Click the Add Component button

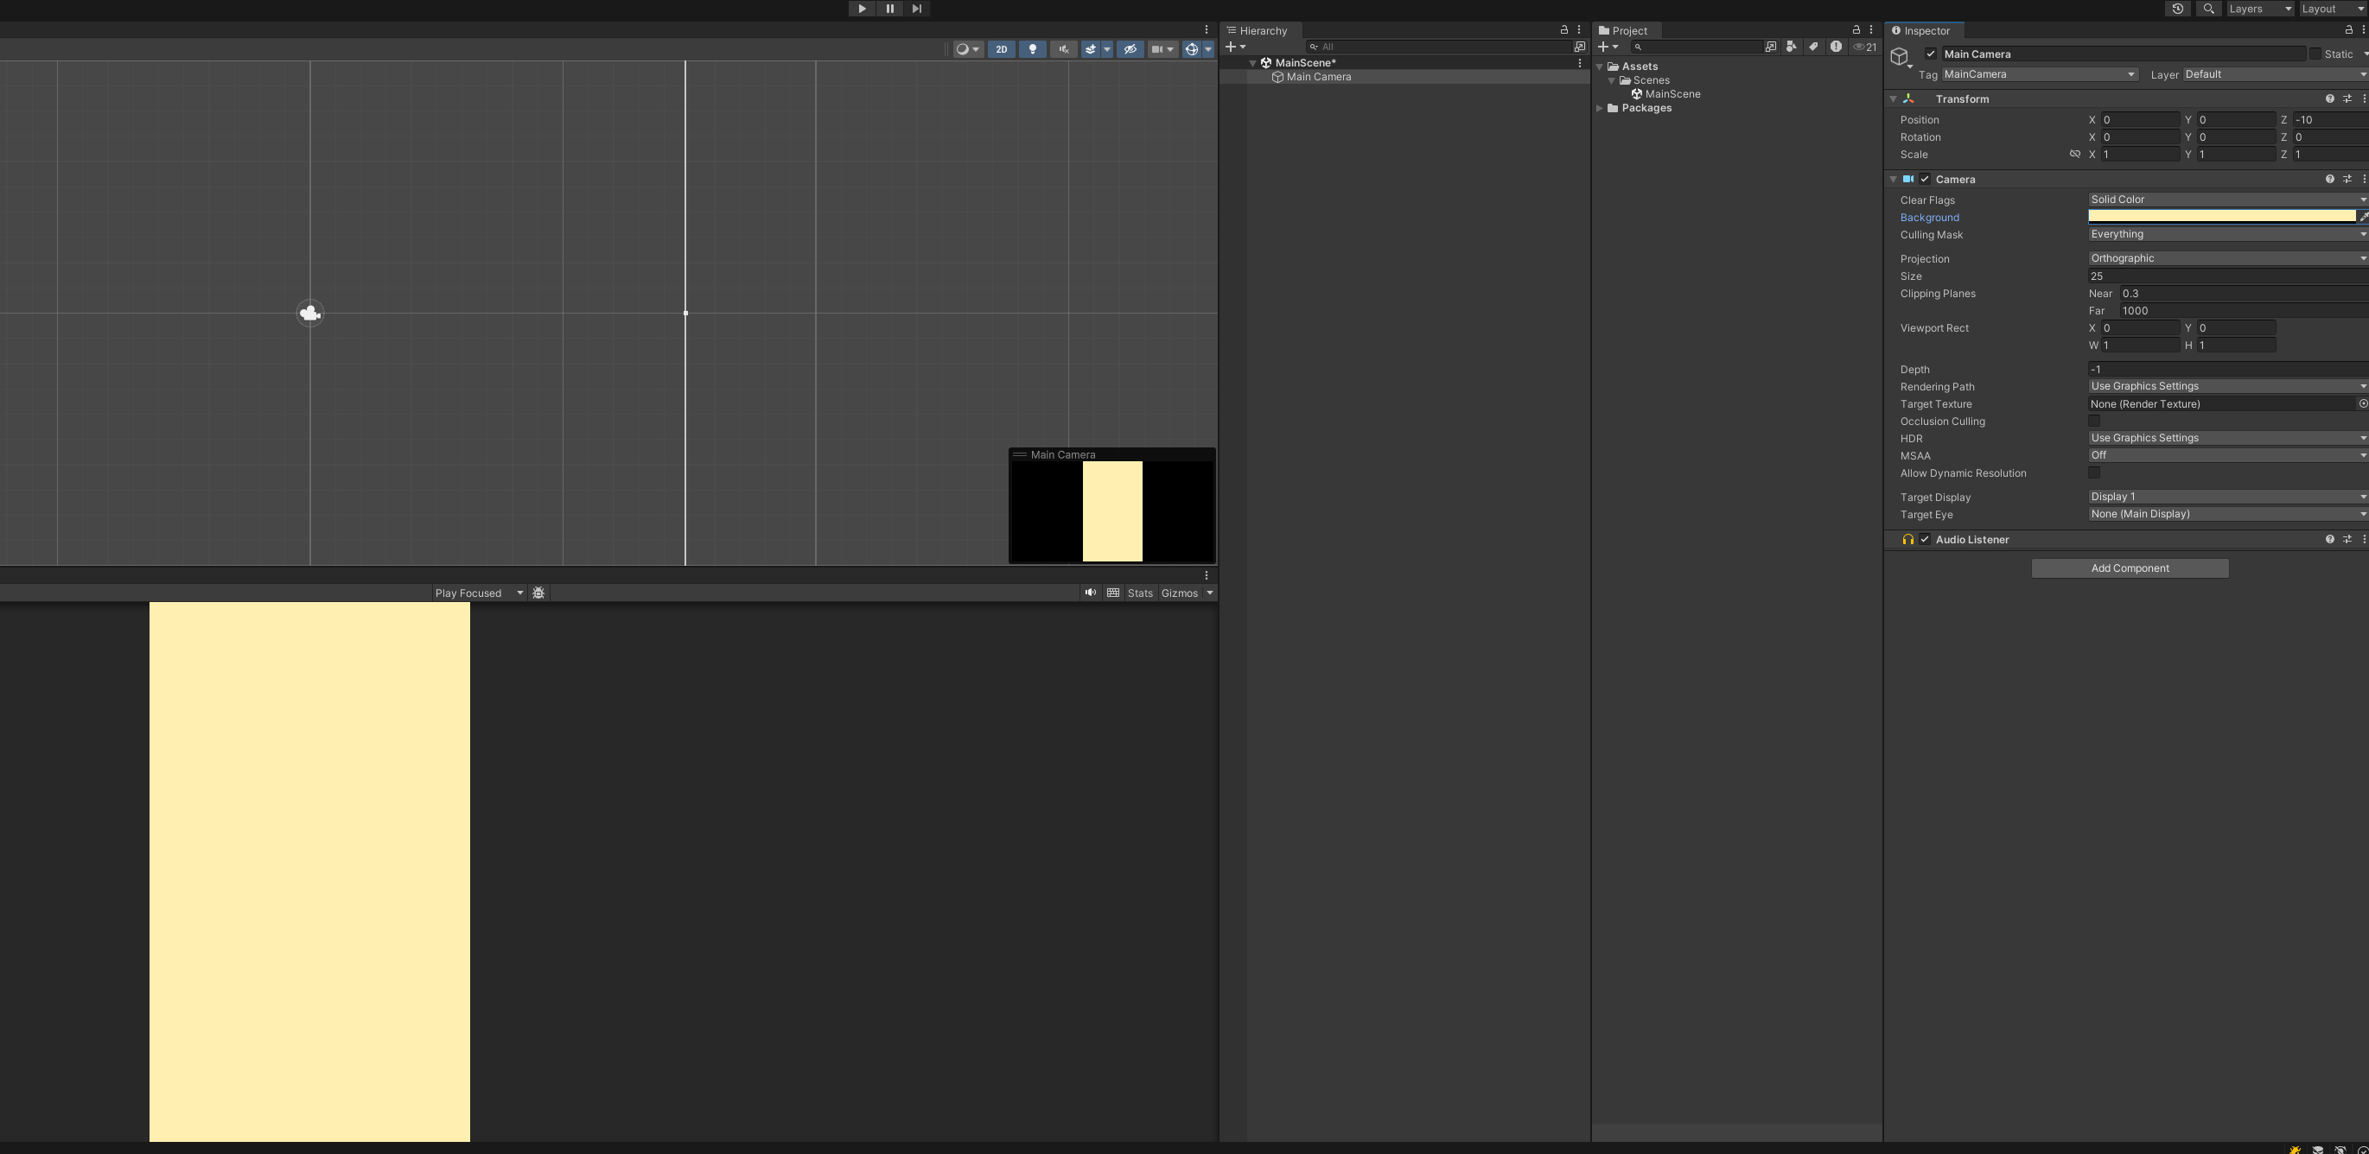click(2129, 567)
